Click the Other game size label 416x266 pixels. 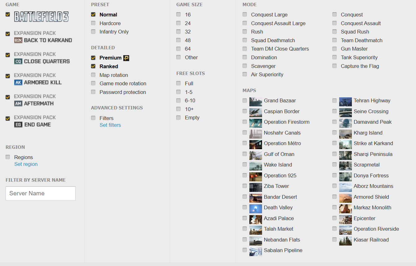(x=191, y=58)
